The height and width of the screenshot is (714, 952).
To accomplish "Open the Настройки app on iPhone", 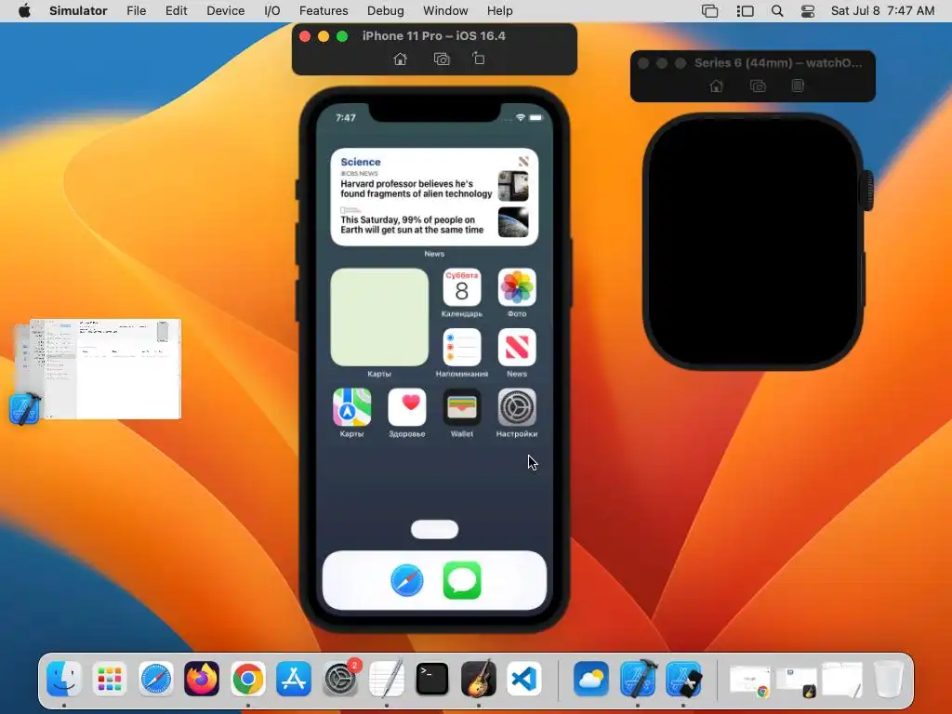I will (x=517, y=407).
